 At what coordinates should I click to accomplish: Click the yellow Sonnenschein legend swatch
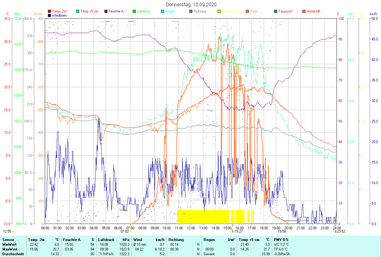(219, 12)
